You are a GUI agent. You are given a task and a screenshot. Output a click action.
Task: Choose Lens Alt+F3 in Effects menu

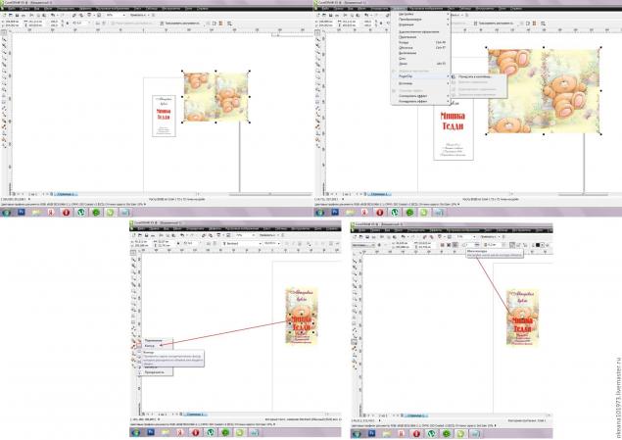420,63
